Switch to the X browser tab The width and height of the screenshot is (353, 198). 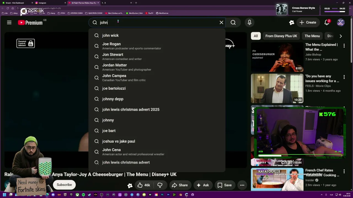pyautogui.click(x=116, y=3)
